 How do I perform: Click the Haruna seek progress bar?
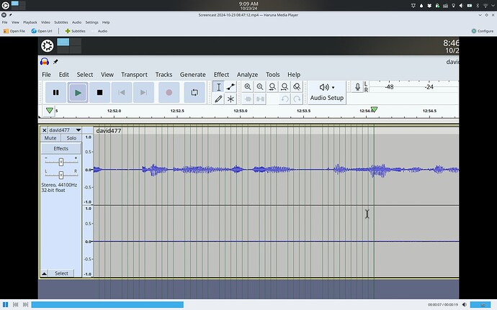tap(228, 305)
